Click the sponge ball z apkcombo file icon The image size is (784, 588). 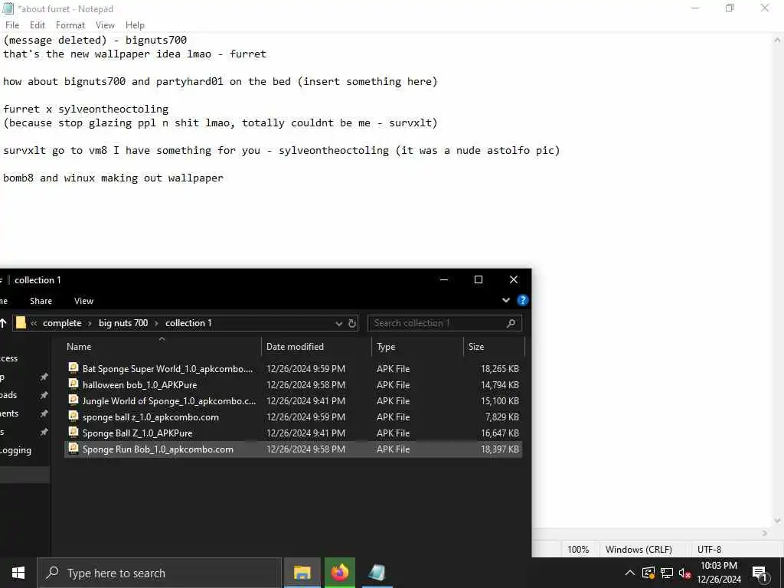(73, 416)
